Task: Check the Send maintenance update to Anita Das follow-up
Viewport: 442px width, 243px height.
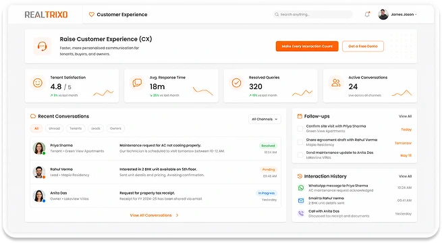Action: (300, 155)
